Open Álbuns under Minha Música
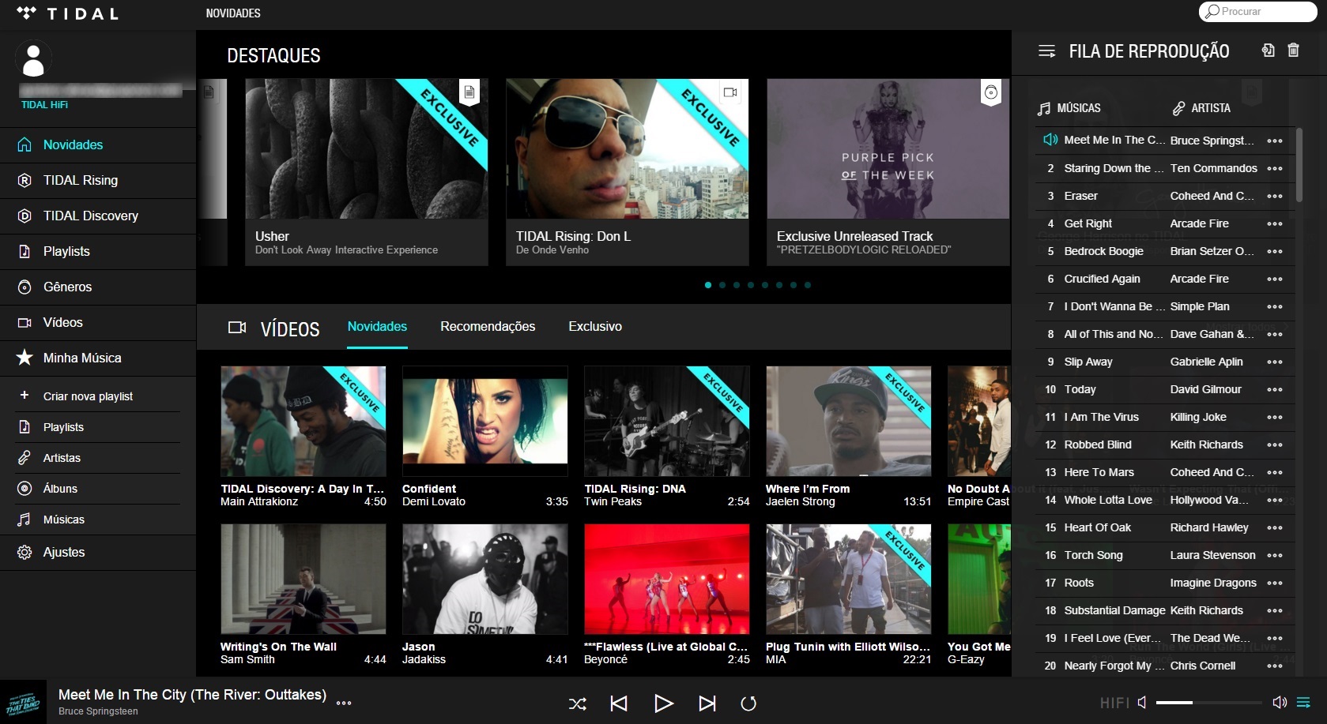1327x724 pixels. click(98, 489)
